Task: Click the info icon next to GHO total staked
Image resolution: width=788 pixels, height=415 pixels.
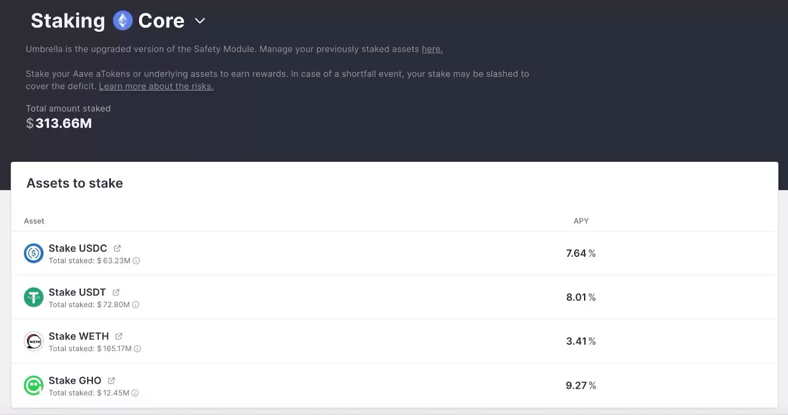Action: pyautogui.click(x=134, y=393)
